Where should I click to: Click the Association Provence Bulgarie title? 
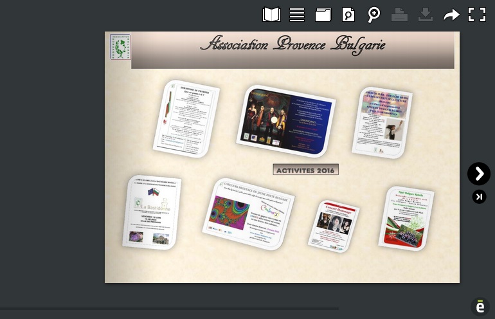[292, 44]
